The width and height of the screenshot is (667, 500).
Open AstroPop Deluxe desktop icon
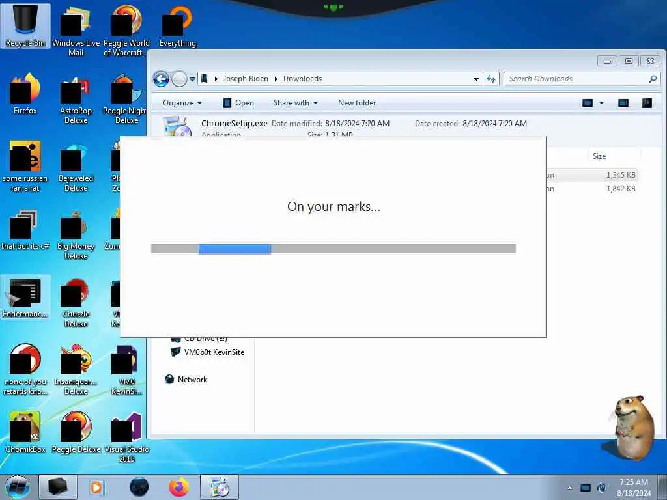(76, 100)
